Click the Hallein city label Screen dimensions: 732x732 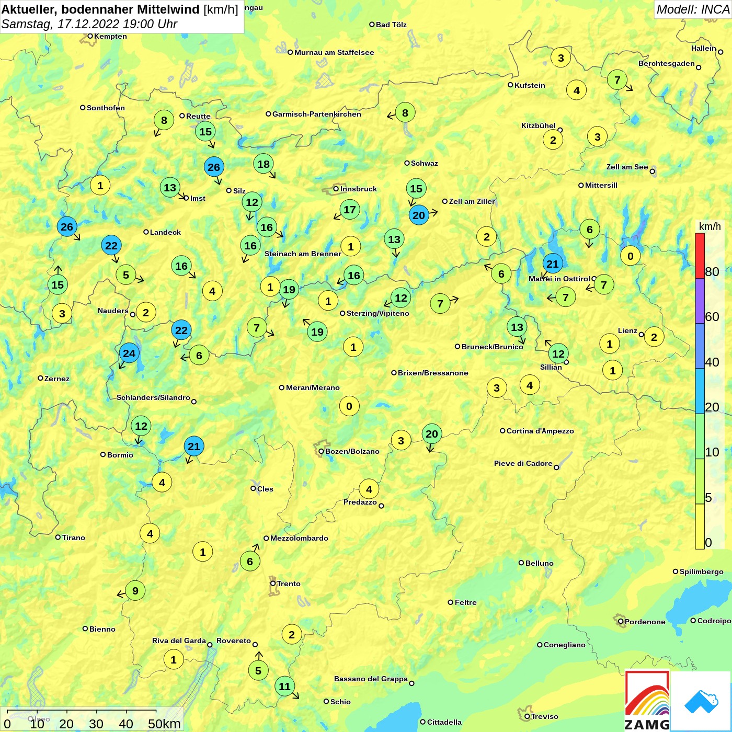click(704, 48)
